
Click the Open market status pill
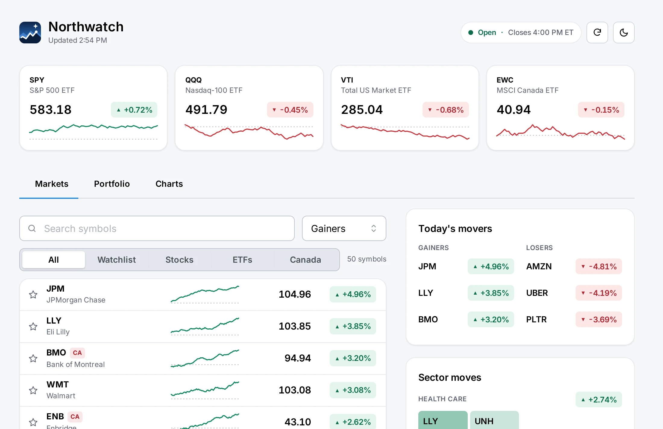(x=521, y=33)
